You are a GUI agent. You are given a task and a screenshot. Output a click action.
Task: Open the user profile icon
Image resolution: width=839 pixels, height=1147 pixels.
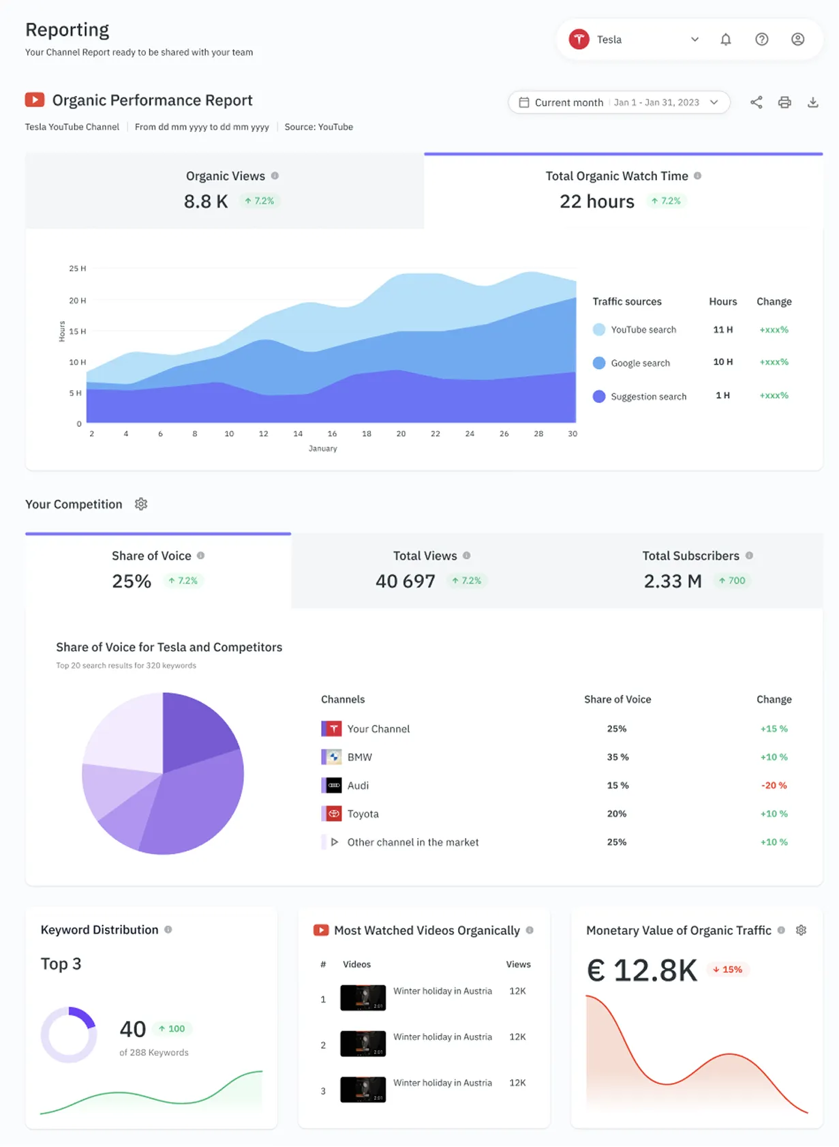(x=797, y=40)
